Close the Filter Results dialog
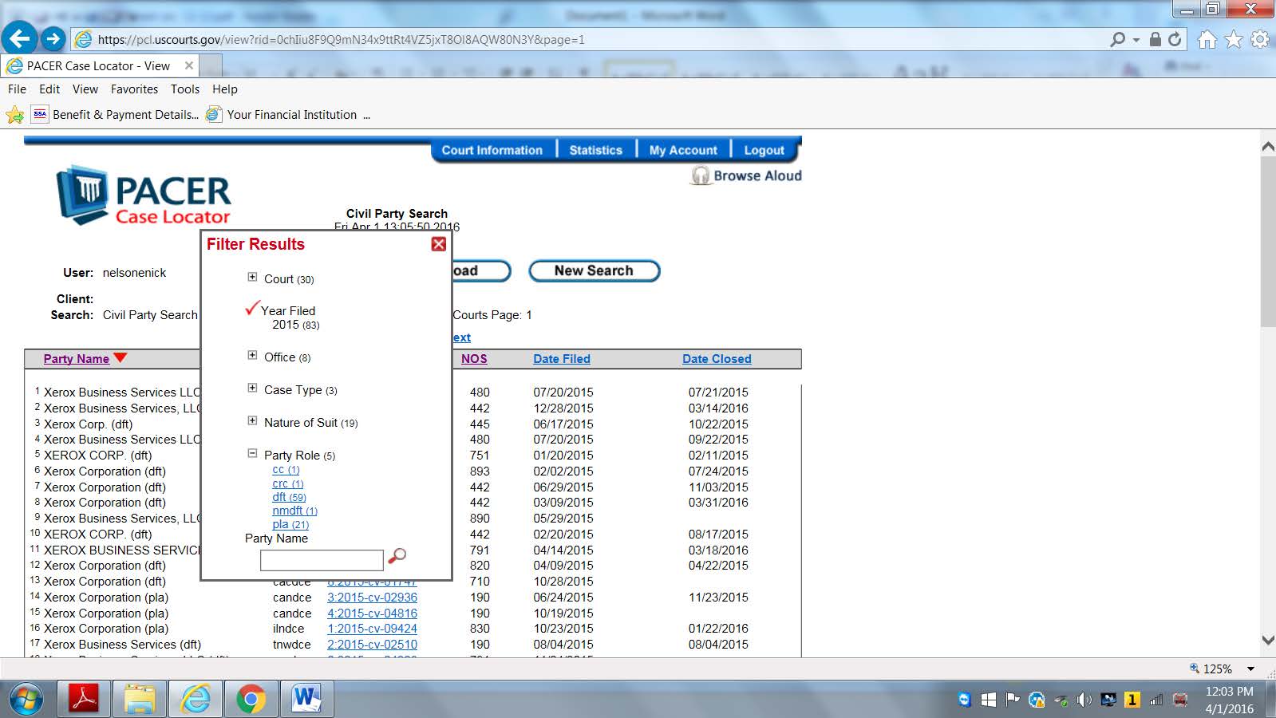 [438, 244]
